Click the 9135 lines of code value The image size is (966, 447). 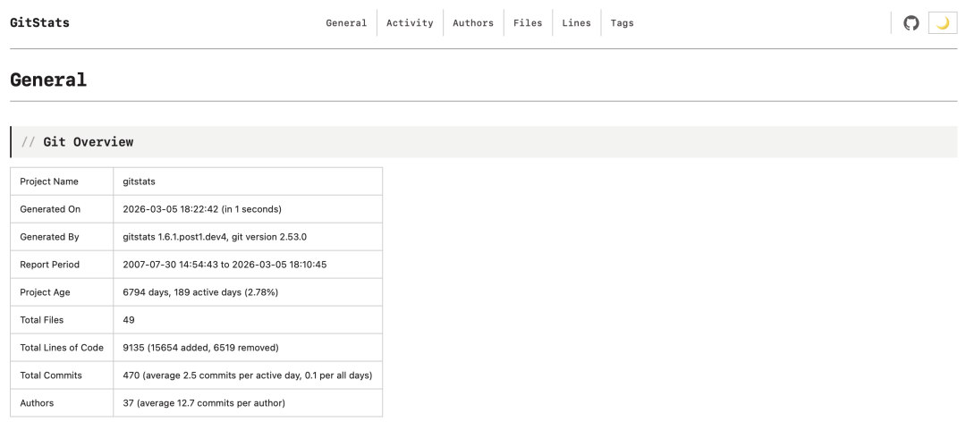[x=201, y=348]
